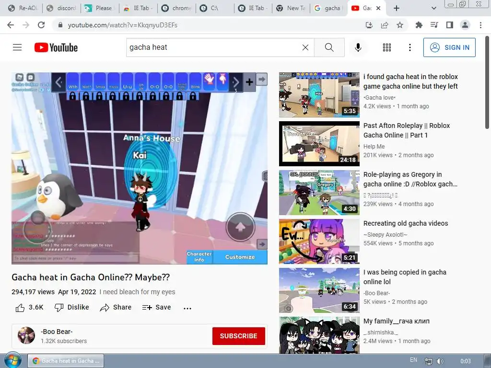Run the search with magnifier button

329,47
